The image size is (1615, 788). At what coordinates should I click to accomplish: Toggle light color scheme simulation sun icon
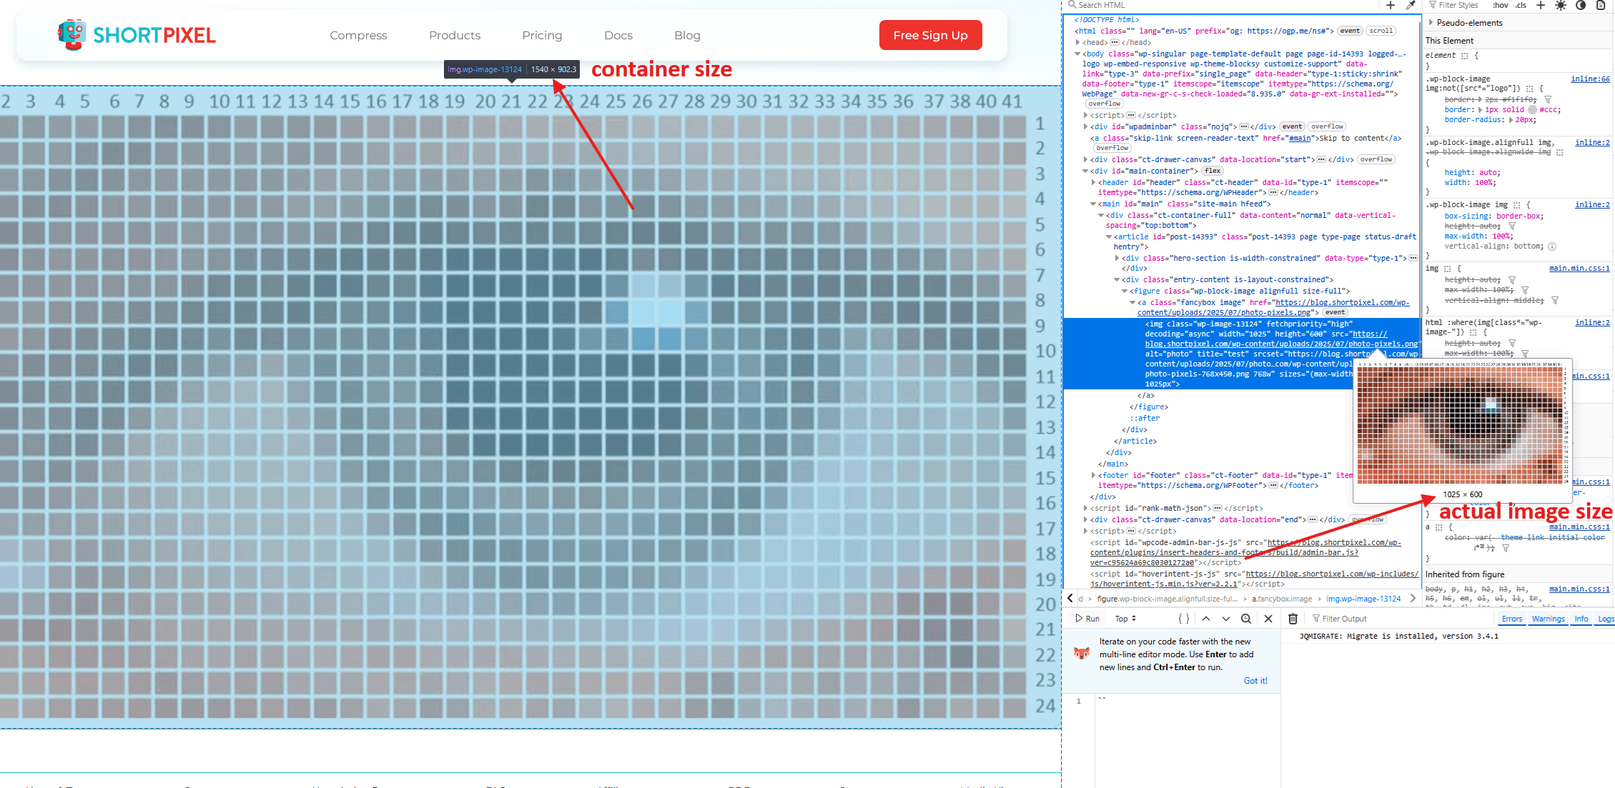pos(1561,5)
